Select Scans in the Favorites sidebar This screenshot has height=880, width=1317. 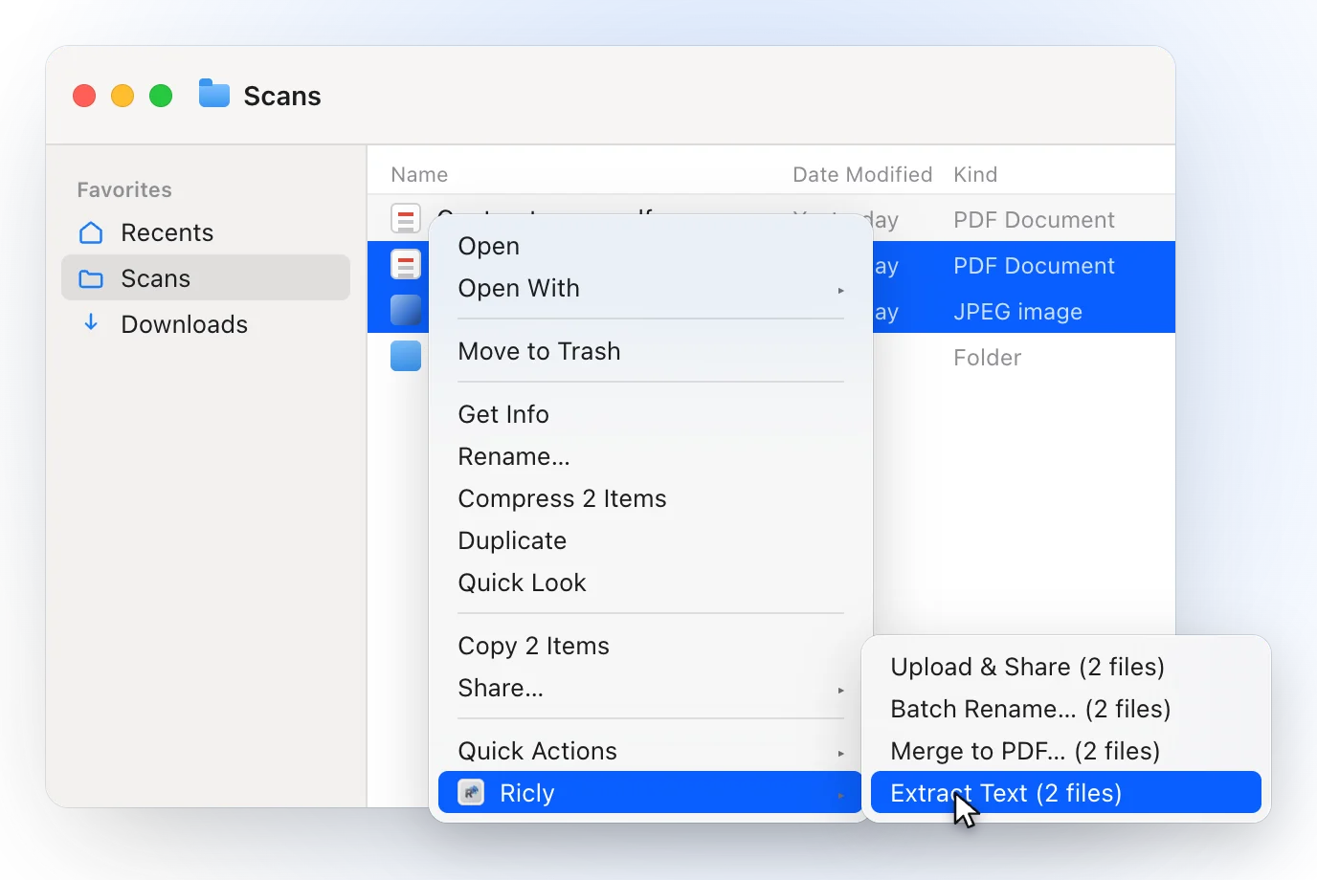[206, 278]
